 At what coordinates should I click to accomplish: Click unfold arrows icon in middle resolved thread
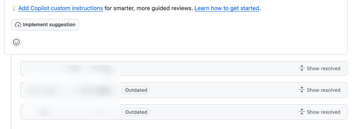(301, 90)
